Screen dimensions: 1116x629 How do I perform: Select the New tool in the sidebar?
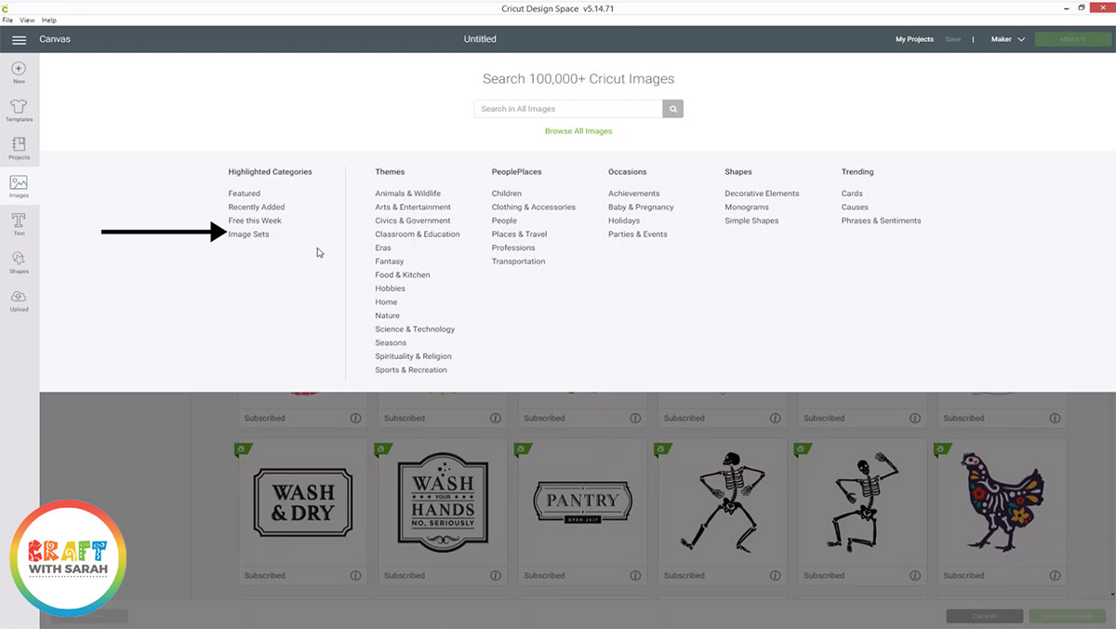tap(19, 71)
